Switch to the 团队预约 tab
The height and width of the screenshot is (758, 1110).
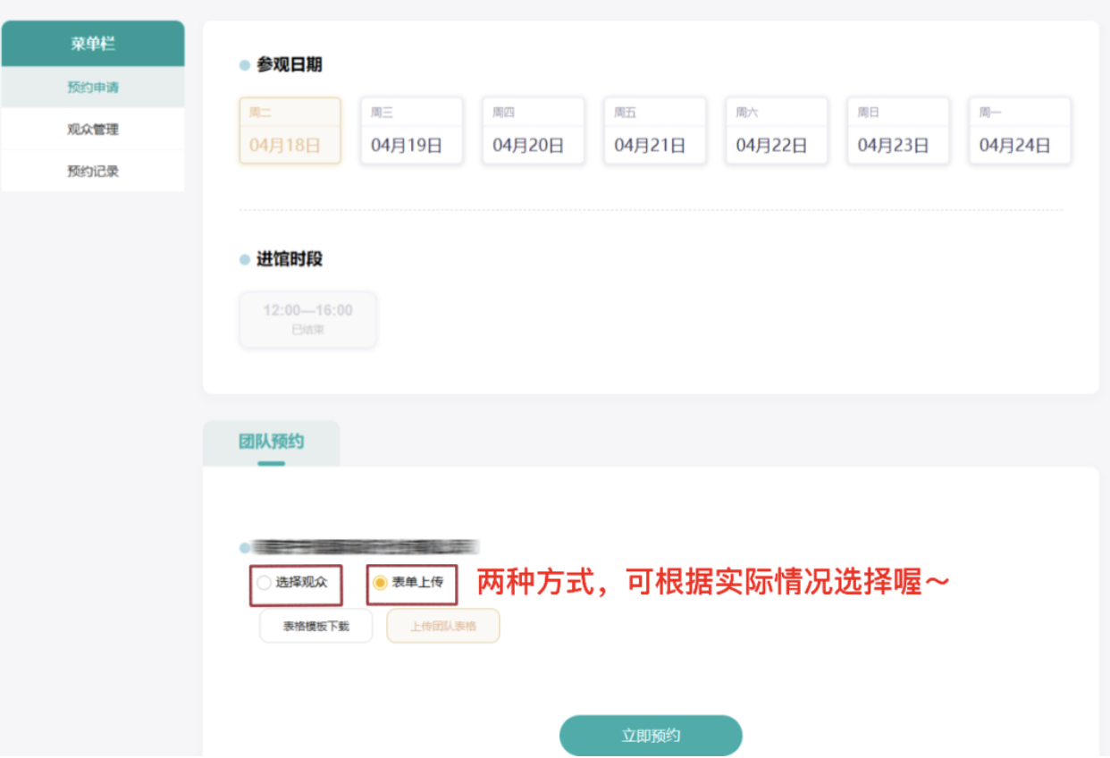coord(271,442)
